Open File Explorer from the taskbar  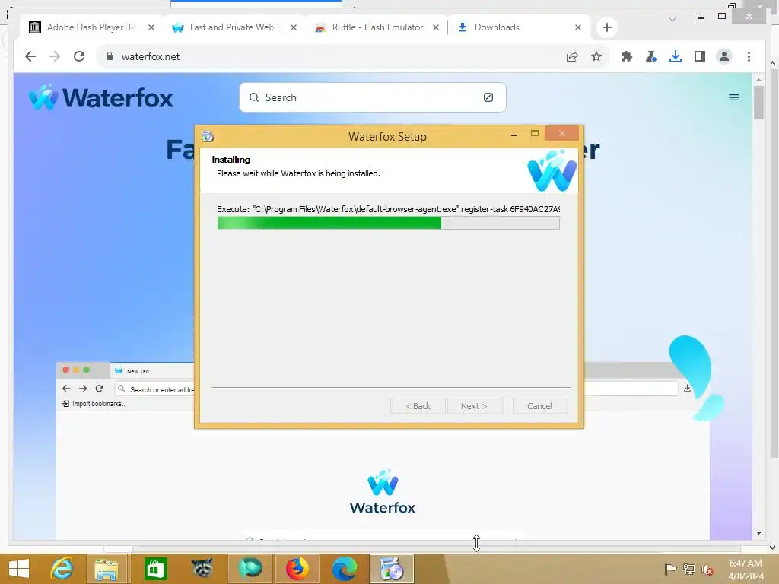point(107,569)
